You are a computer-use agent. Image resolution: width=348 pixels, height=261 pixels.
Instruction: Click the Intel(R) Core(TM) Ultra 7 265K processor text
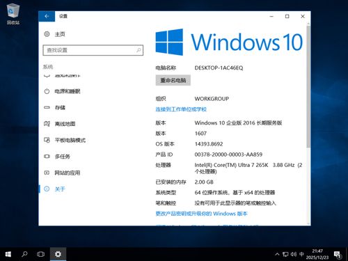(248, 168)
